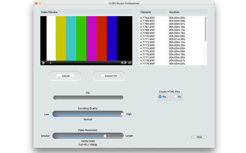Click the 00h:01m:26s duration cell
This screenshot has height=153, width=246.
click(x=177, y=39)
